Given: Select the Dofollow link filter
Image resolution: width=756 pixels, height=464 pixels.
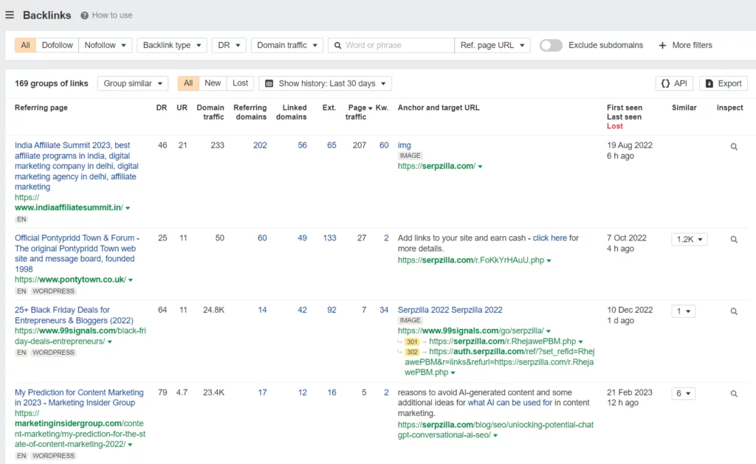Looking at the screenshot, I should tap(57, 45).
